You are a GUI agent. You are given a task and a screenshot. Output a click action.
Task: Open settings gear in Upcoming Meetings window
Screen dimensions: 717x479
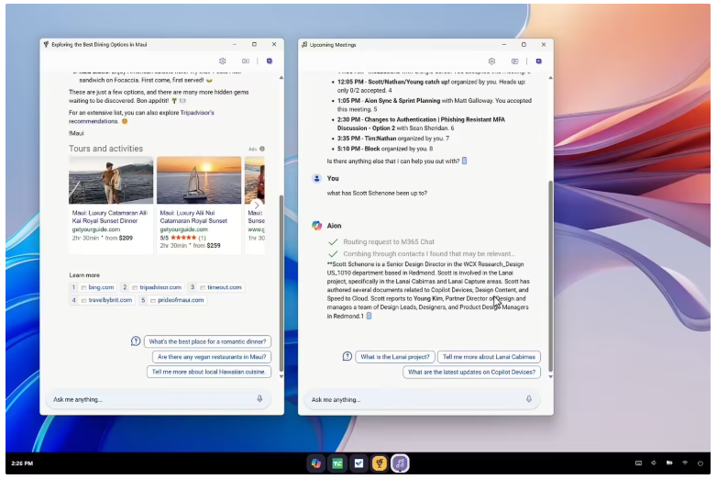(491, 61)
